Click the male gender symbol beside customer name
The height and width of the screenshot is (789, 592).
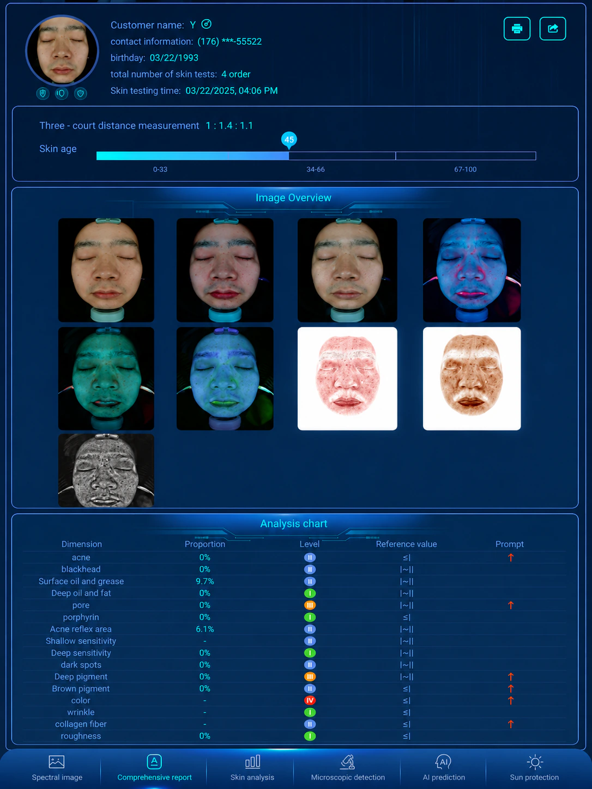[206, 24]
